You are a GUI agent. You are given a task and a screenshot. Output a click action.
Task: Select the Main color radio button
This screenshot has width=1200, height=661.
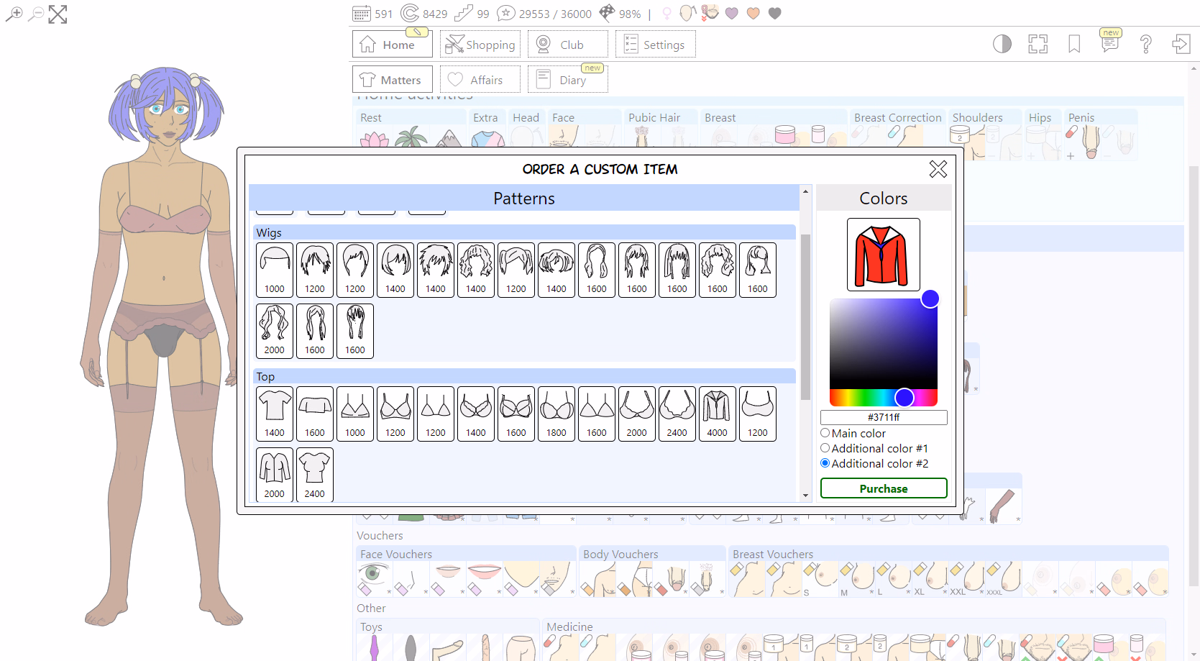(825, 433)
